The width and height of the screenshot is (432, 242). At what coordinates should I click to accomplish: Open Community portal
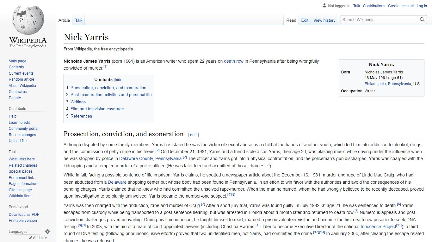click(23, 129)
